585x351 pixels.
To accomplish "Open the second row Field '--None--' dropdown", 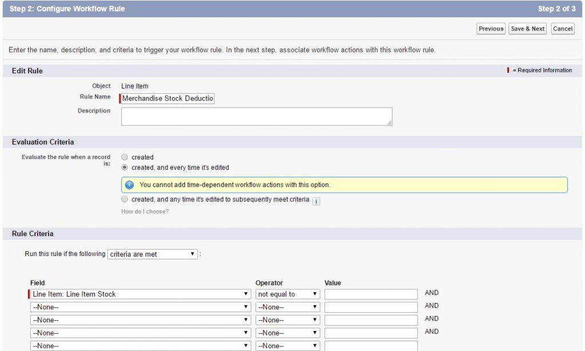I will click(x=141, y=307).
